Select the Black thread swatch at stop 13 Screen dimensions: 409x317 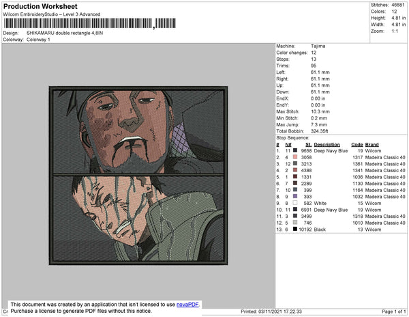294,229
